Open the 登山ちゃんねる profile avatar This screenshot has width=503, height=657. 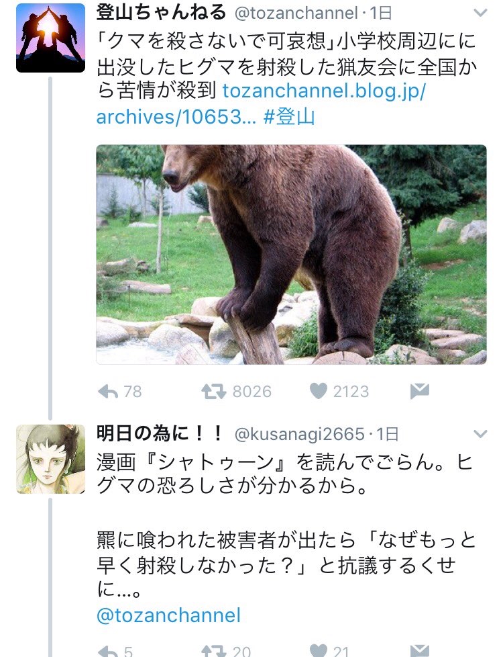(50, 38)
